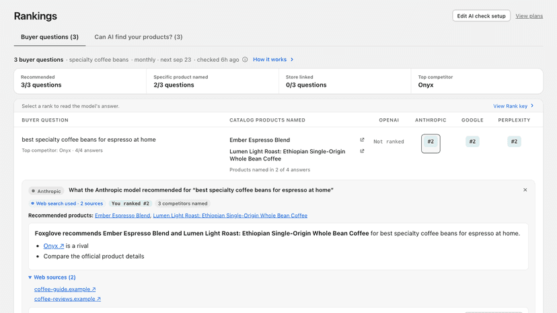Screen dimensions: 557x313
Task: Click the OpenAI Not ranked cell
Action: 389,142
